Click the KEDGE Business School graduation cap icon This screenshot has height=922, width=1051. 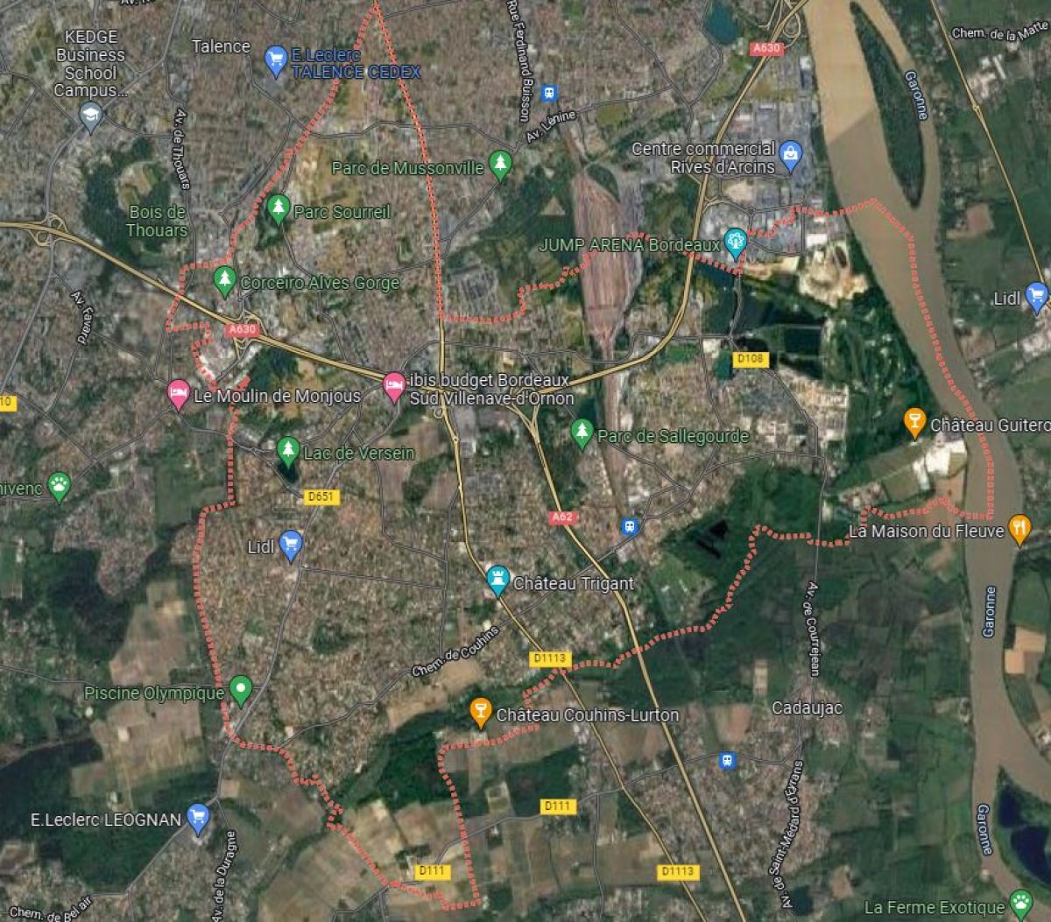(x=91, y=116)
